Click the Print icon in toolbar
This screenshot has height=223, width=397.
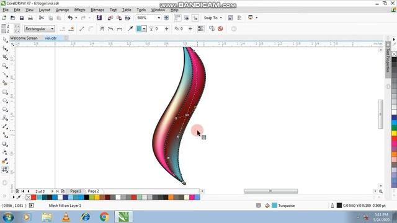pyautogui.click(x=30, y=18)
